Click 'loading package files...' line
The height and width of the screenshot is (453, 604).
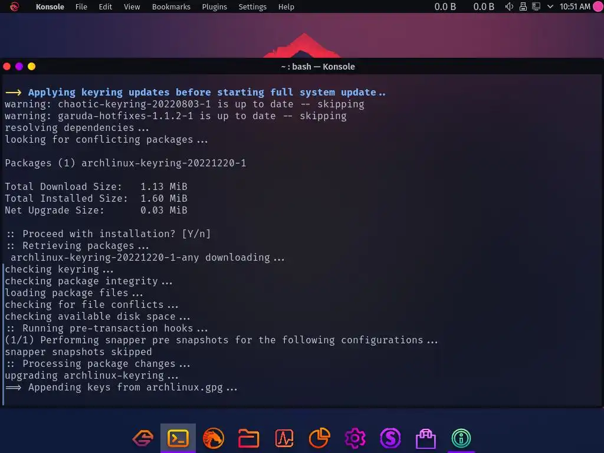point(74,293)
